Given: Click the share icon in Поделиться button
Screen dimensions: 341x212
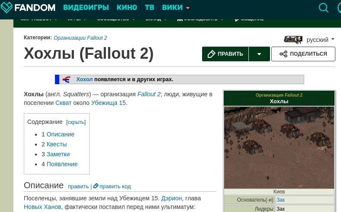Looking at the screenshot, I should 283,54.
